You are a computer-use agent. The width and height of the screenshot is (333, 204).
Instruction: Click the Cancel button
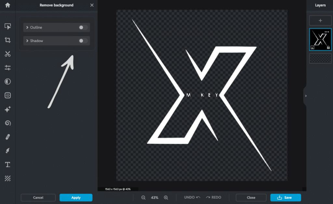(x=38, y=197)
